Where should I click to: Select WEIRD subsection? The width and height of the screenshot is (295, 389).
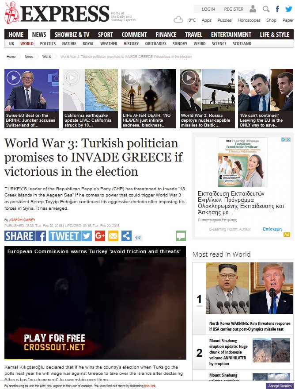tap(200, 44)
